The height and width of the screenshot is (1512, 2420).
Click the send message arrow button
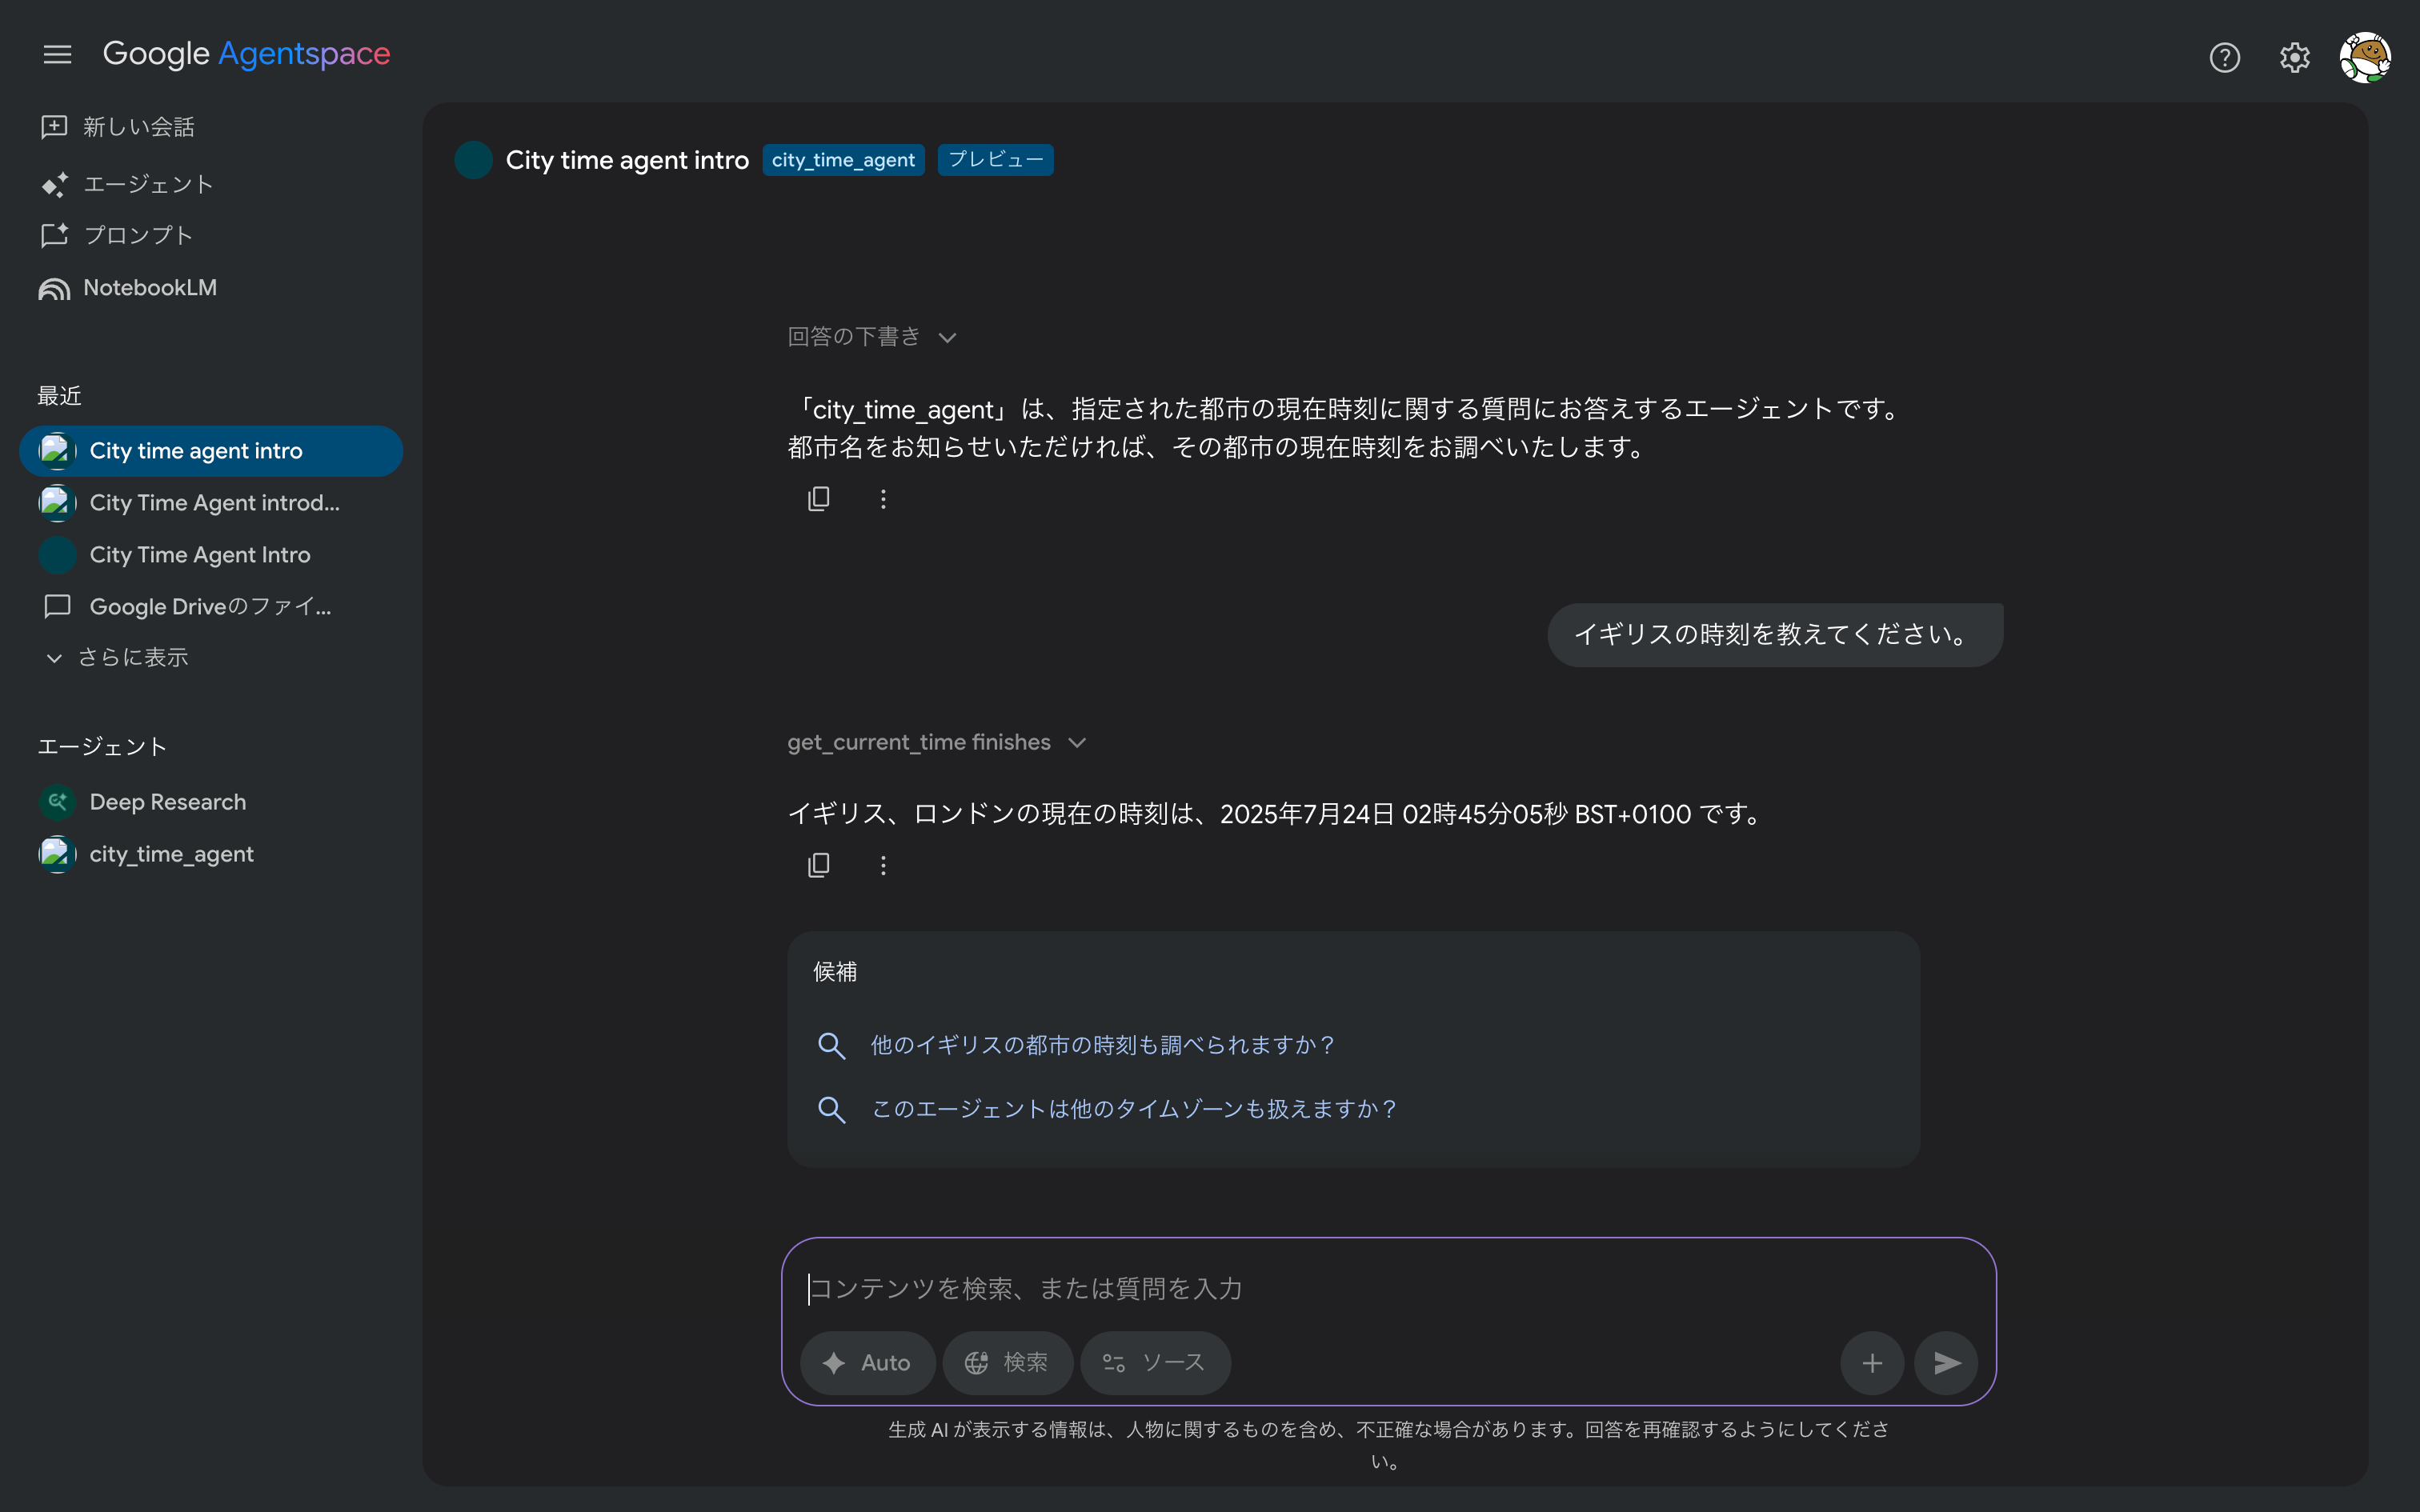coord(1946,1363)
